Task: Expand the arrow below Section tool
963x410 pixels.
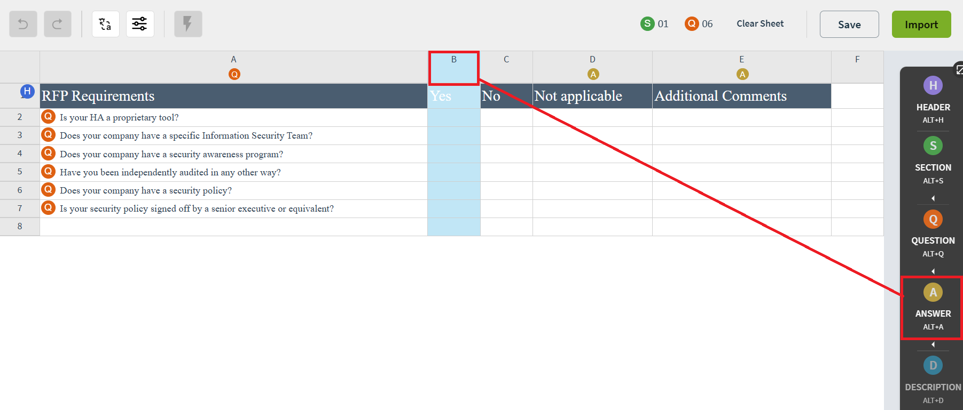Action: pyautogui.click(x=933, y=198)
